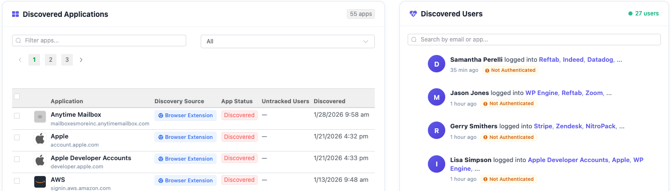Open WP Engine link in Jason Jones's entry
This screenshot has height=191, width=671.
[x=542, y=93]
